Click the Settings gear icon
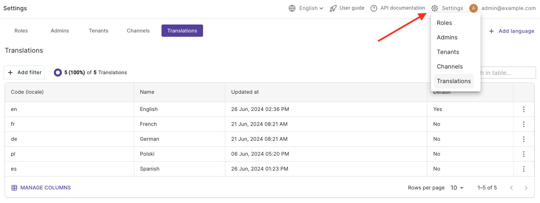The width and height of the screenshot is (540, 203). click(435, 8)
